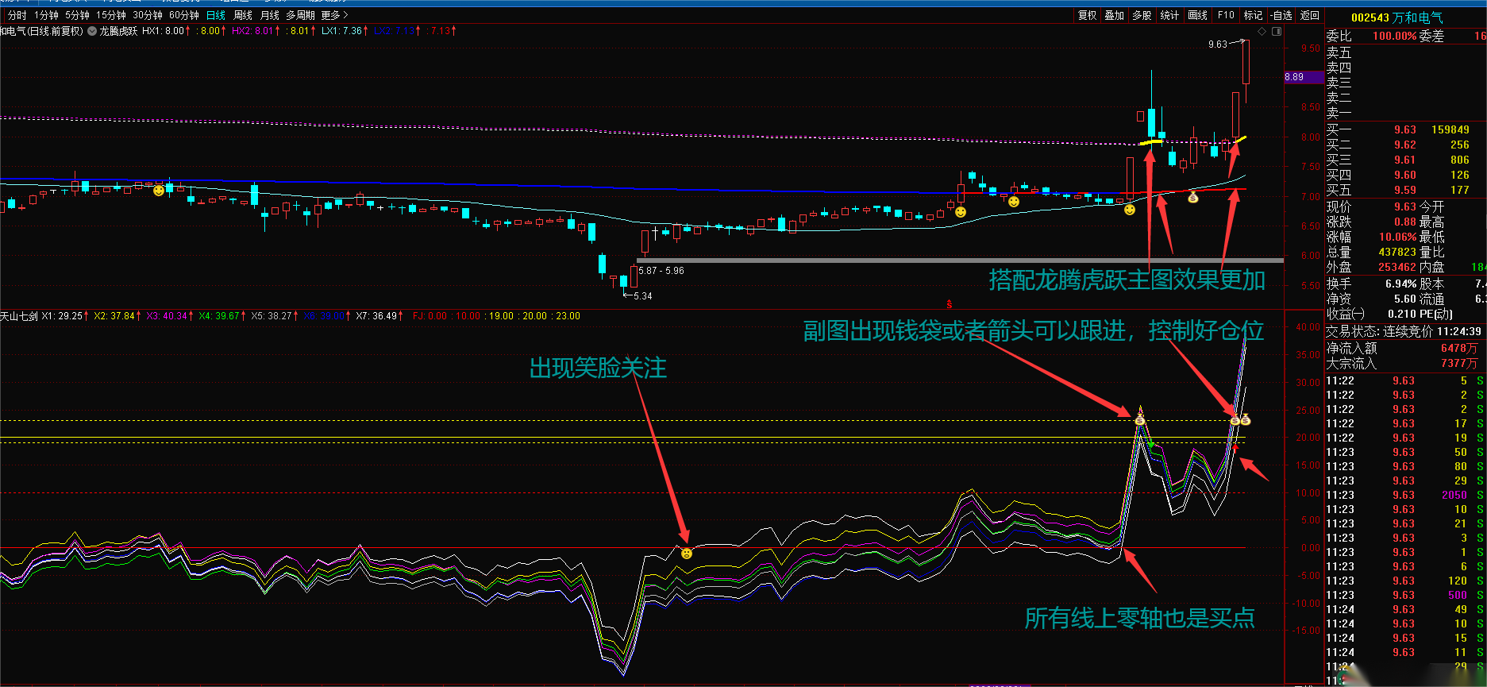The height and width of the screenshot is (687, 1487).
Task: Switch to the 5分钟 period tab
Action: [x=77, y=15]
